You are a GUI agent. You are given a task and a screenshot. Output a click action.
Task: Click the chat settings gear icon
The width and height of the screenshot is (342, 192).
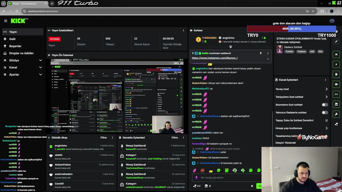click(252, 186)
